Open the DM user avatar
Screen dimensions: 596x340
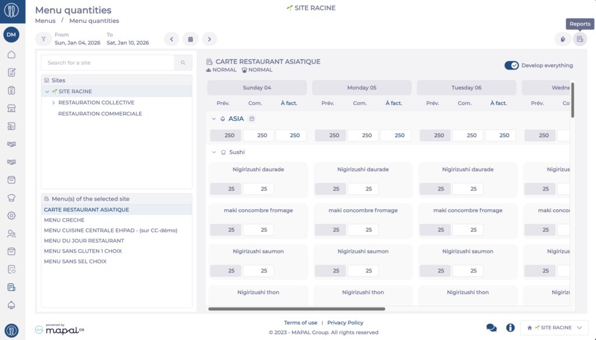[12, 34]
